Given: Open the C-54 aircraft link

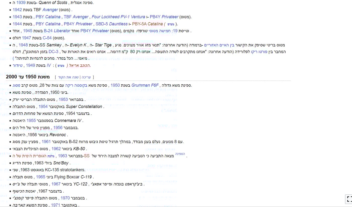Looking at the screenshot, I should coord(47,38).
